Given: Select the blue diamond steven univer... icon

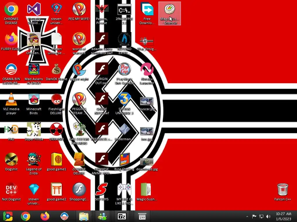Looking at the screenshot, I should tap(34, 194).
